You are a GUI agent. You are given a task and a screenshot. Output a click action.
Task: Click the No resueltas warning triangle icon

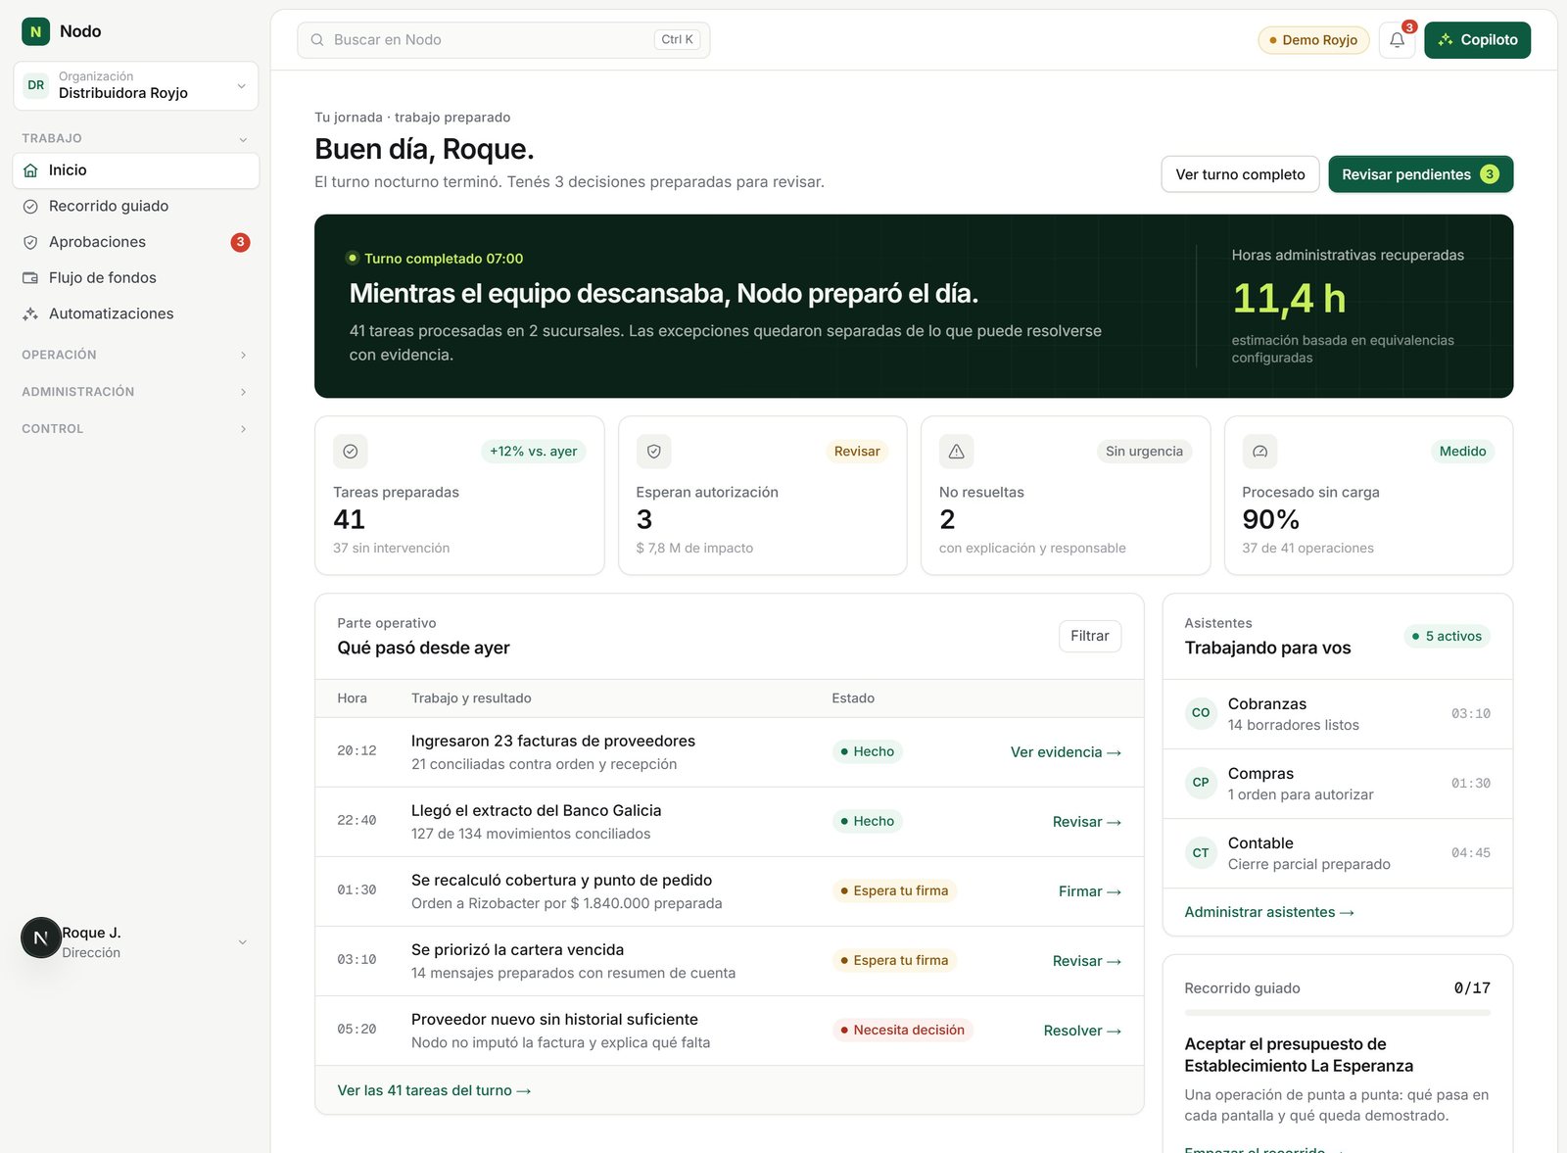(x=957, y=452)
